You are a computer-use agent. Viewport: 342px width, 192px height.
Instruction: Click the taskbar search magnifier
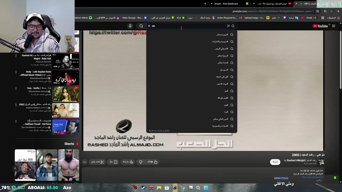(198, 188)
